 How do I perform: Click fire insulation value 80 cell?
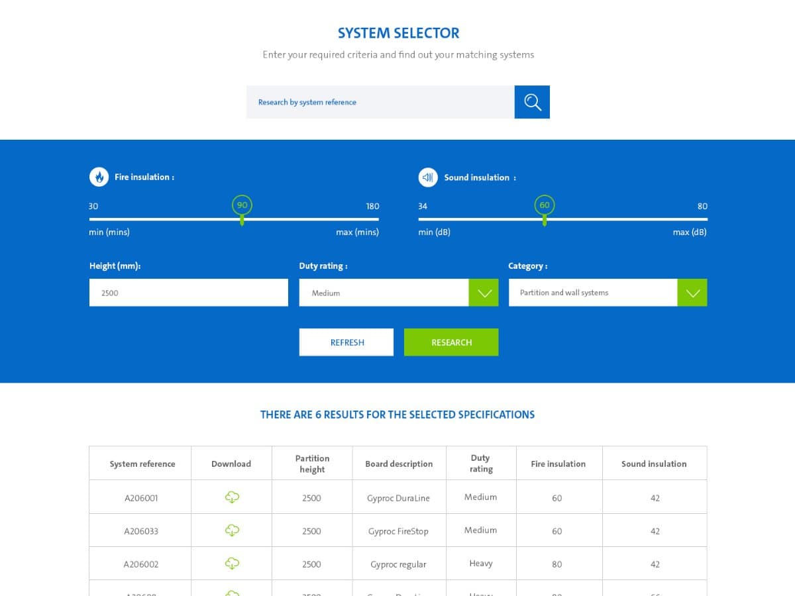558,564
